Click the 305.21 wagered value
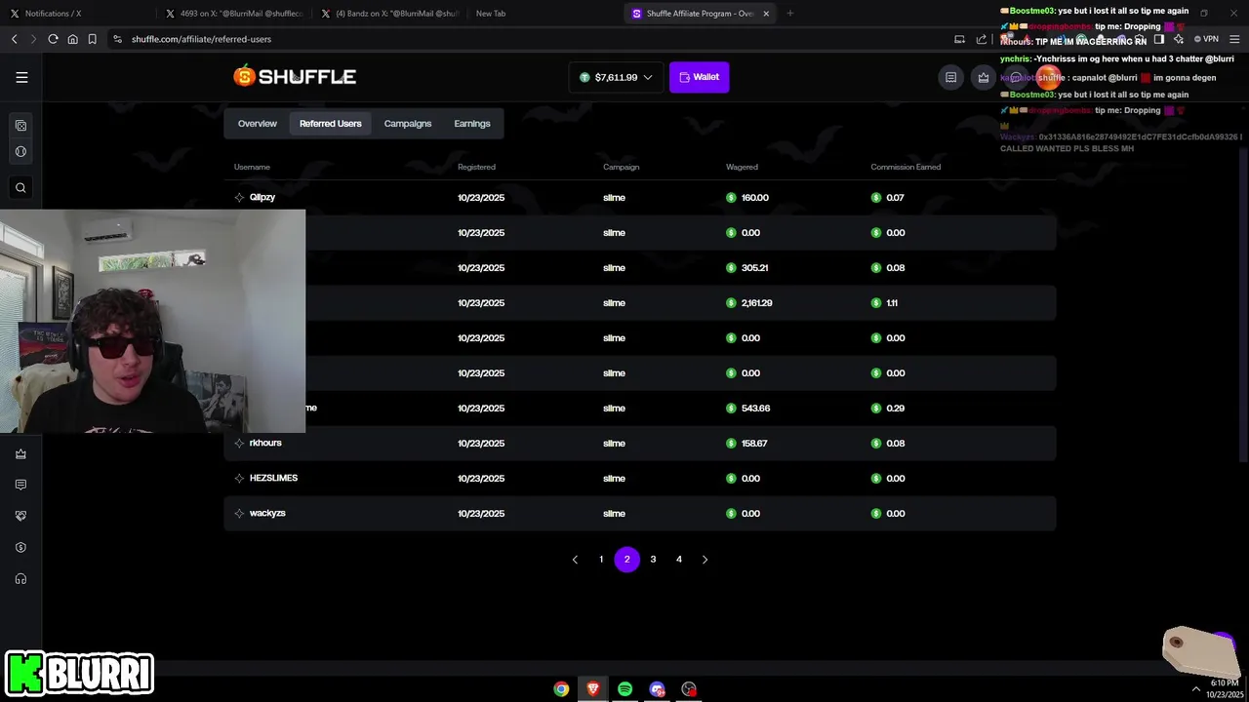 tap(755, 268)
